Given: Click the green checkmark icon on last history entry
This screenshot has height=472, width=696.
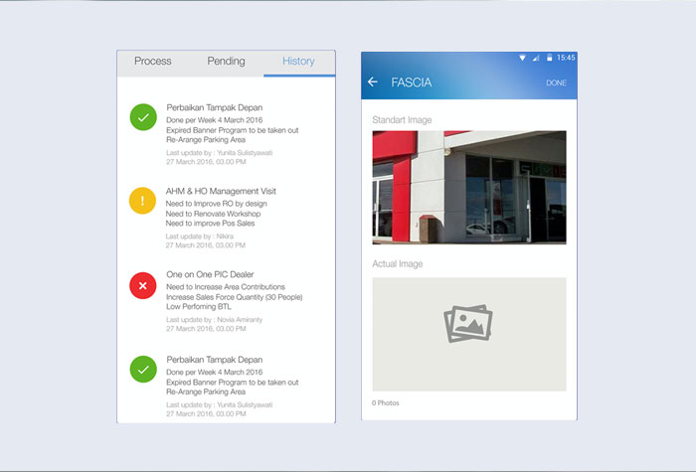Looking at the screenshot, I should tap(143, 369).
